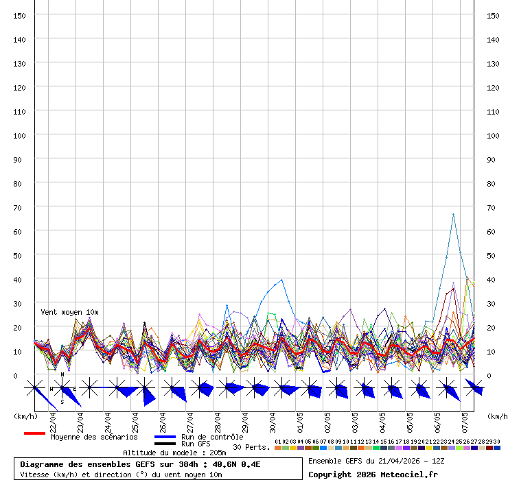Click the Vent moyen 10m chart label
The width and height of the screenshot is (508, 480).
pos(69,312)
